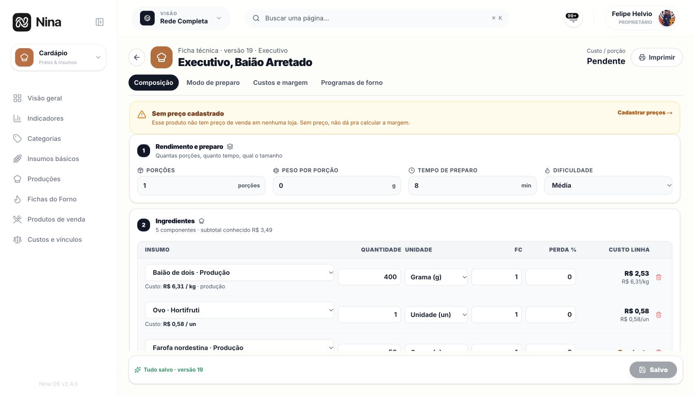Focus the Buscar uma página search field
The image size is (694, 395).
[x=377, y=18]
